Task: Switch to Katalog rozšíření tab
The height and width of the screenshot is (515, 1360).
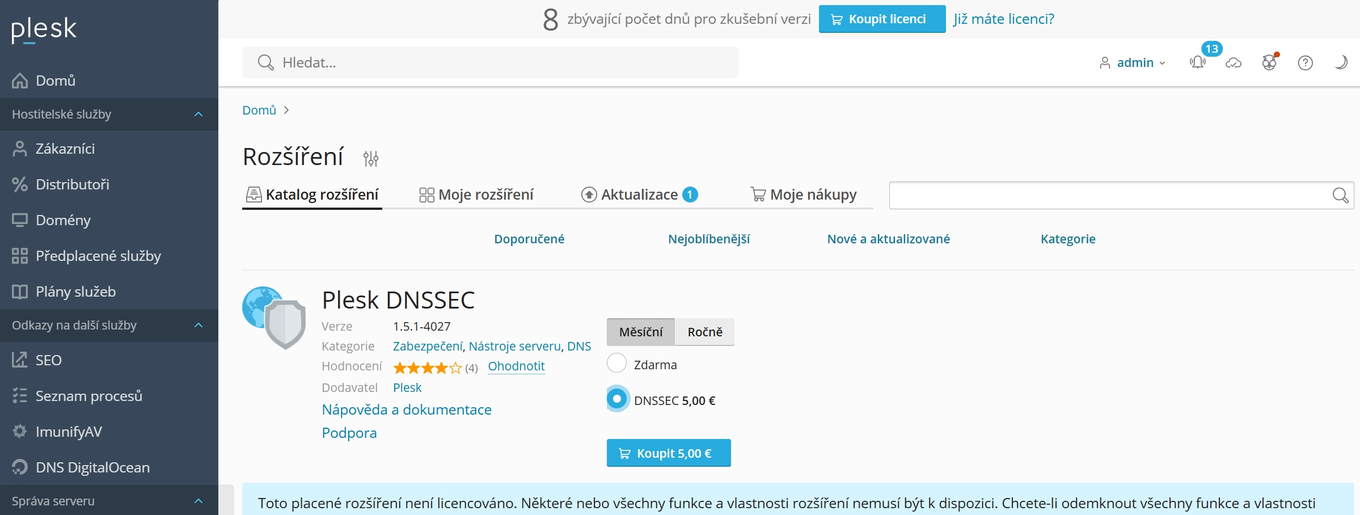Action: 312,195
